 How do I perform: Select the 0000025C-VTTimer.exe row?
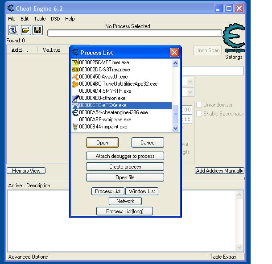coord(122,62)
